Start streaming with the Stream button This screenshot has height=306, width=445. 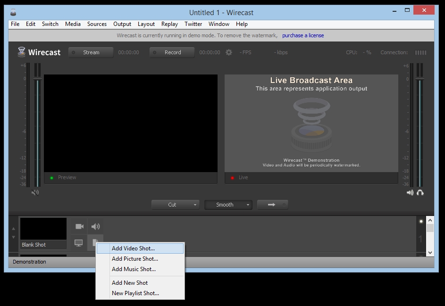91,52
